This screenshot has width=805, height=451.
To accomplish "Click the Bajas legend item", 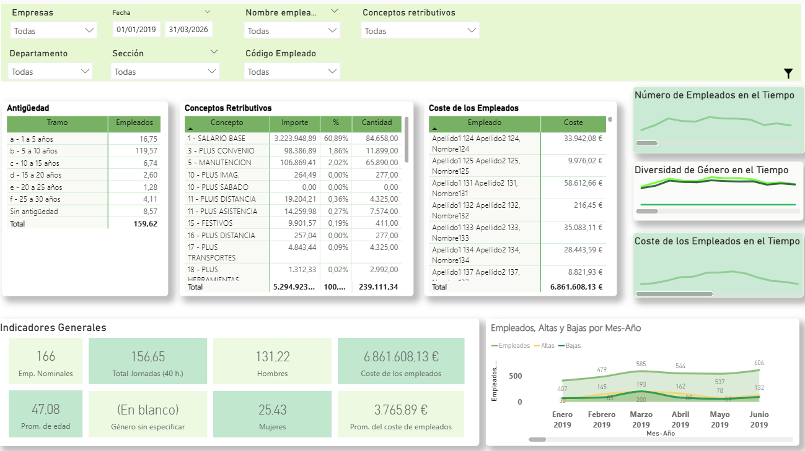I will click(x=573, y=345).
